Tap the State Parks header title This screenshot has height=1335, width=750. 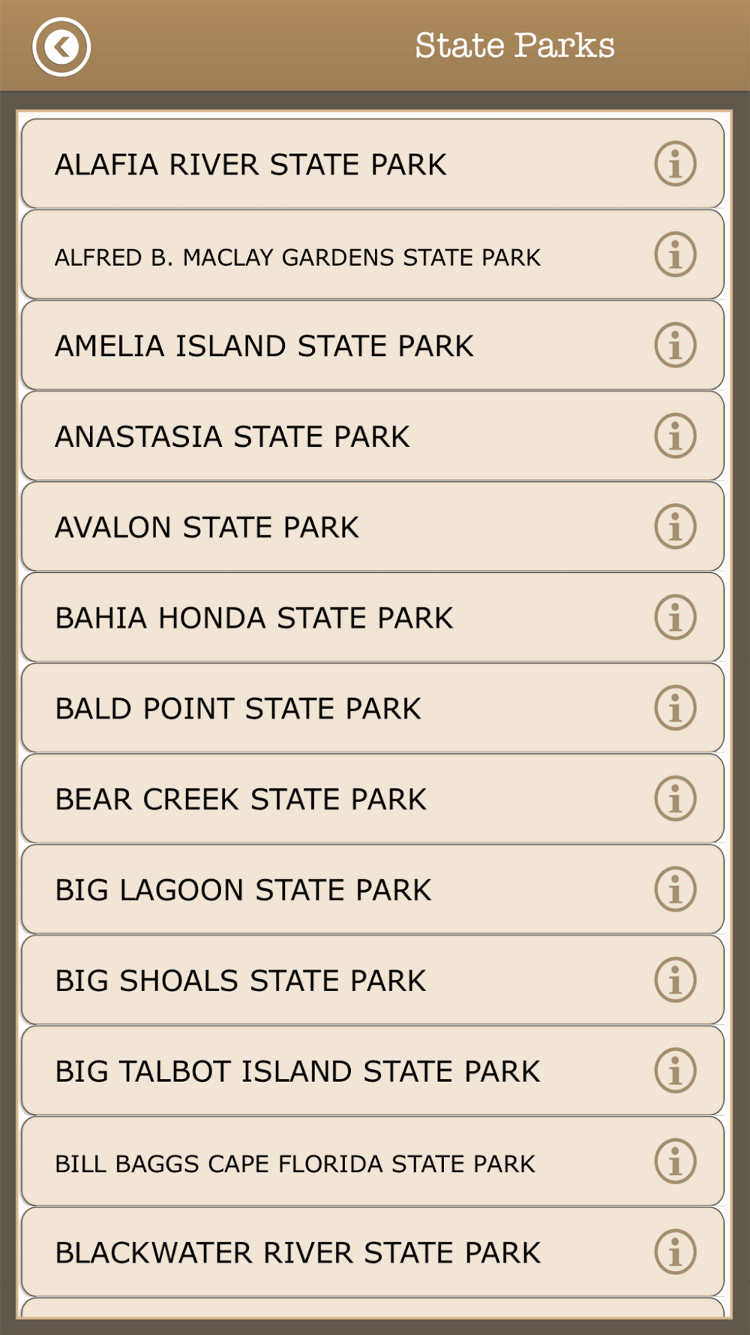pyautogui.click(x=514, y=46)
